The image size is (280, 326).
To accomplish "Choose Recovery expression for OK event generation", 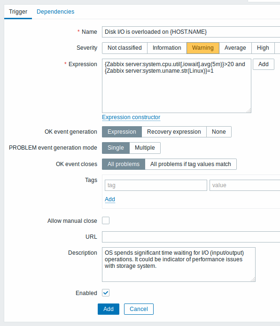I will (174, 132).
